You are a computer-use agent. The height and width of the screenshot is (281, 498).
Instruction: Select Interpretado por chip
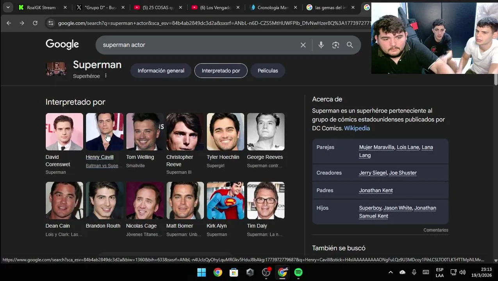[221, 71]
